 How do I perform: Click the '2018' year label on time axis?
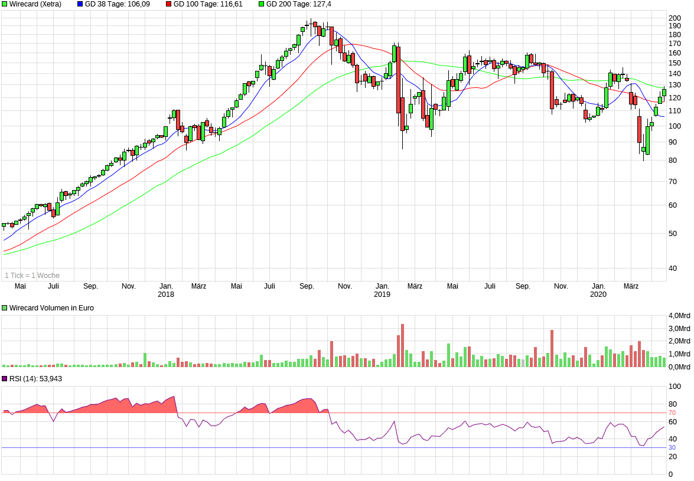tap(166, 295)
